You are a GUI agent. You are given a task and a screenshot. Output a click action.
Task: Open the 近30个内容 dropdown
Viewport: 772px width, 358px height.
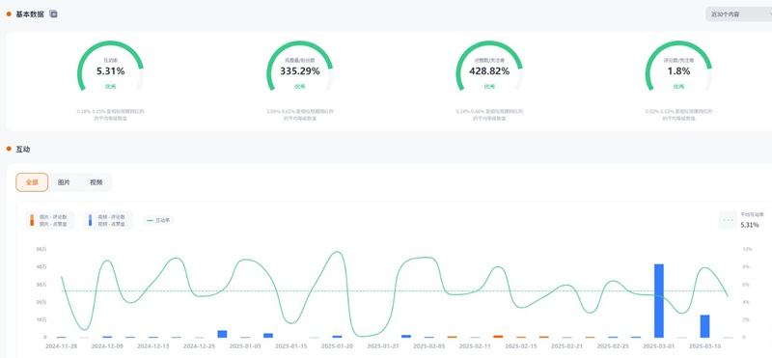click(738, 14)
